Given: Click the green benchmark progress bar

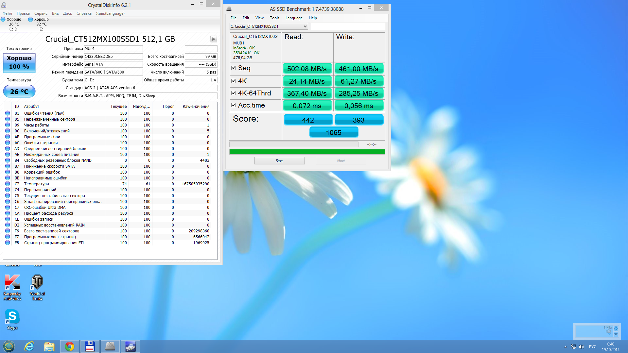Looking at the screenshot, I should 307,152.
